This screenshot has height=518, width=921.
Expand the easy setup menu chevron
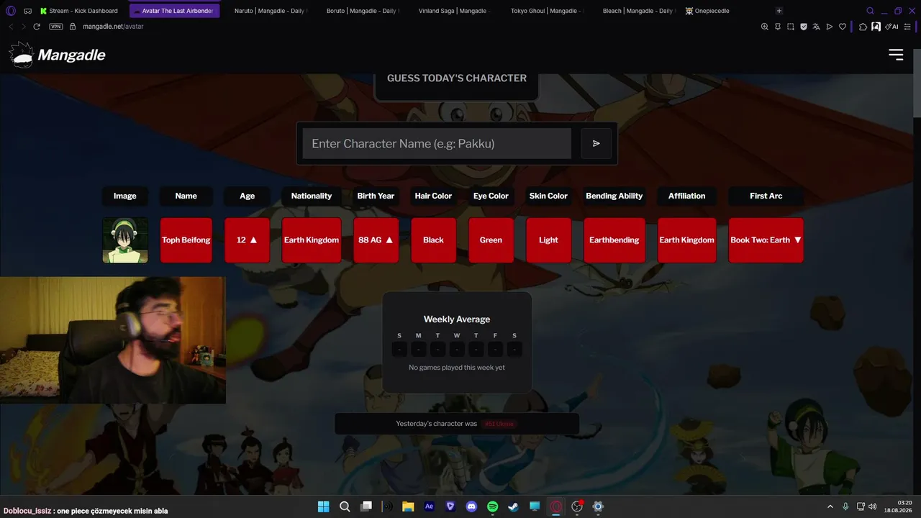pos(908,27)
